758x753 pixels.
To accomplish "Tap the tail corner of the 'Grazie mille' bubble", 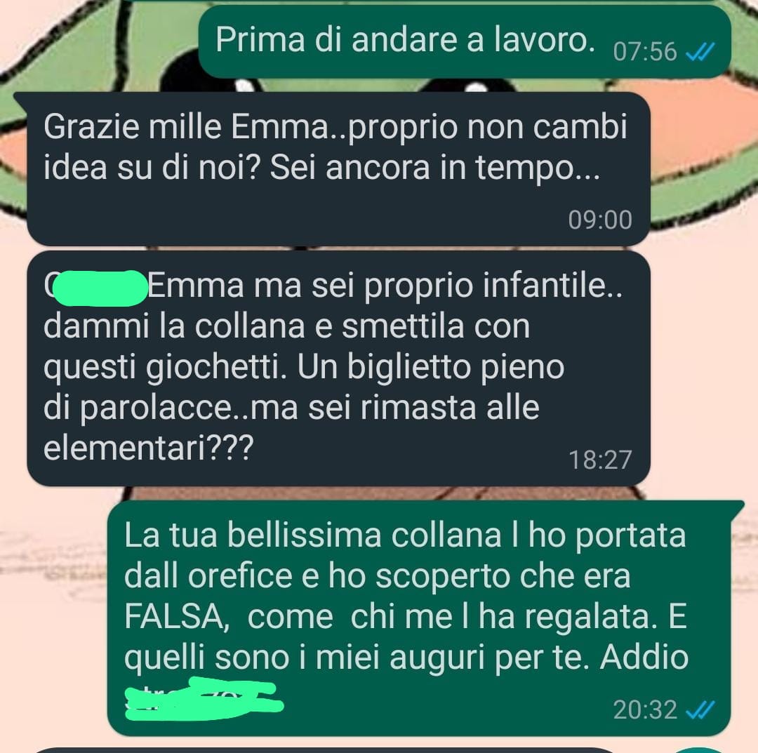I will click(x=21, y=99).
